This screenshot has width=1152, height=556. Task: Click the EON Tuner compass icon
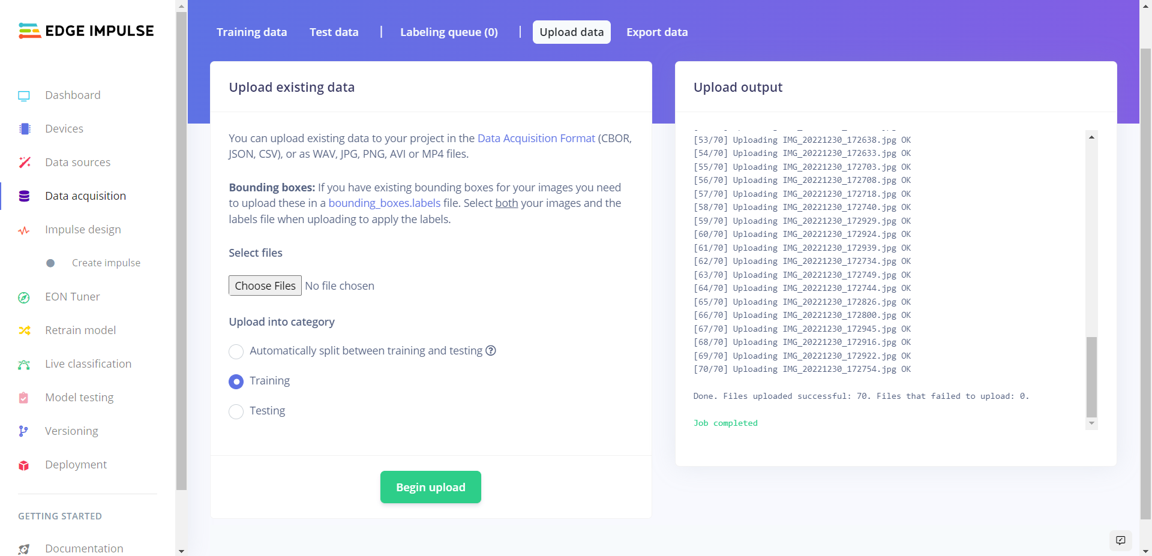[24, 297]
